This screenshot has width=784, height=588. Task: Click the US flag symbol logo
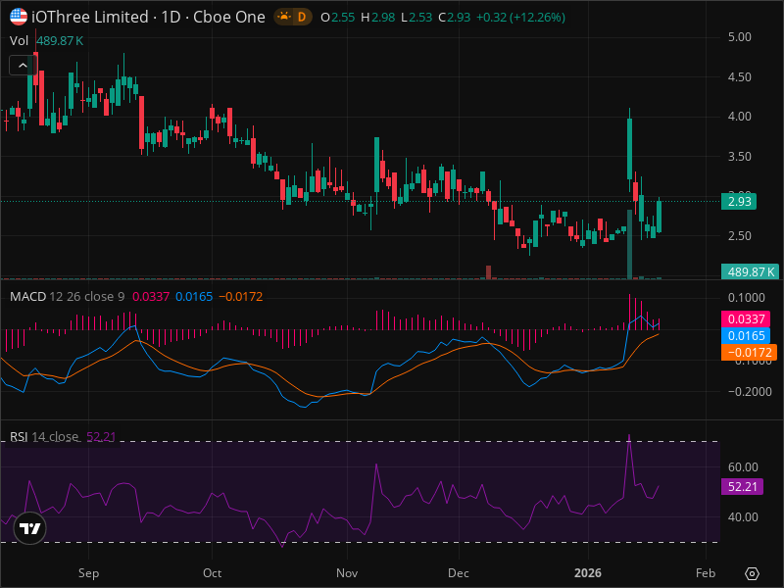pyautogui.click(x=19, y=17)
